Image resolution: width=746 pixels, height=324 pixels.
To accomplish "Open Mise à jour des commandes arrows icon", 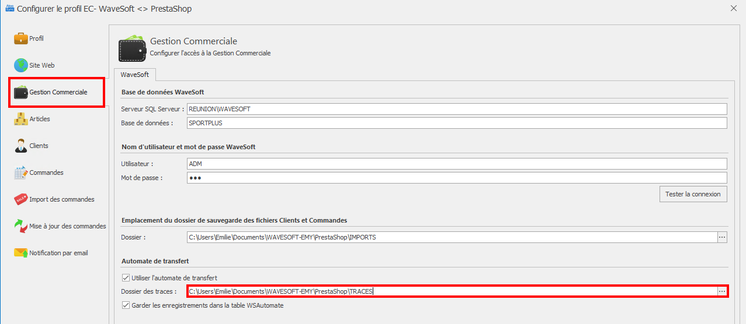I will coord(21,226).
